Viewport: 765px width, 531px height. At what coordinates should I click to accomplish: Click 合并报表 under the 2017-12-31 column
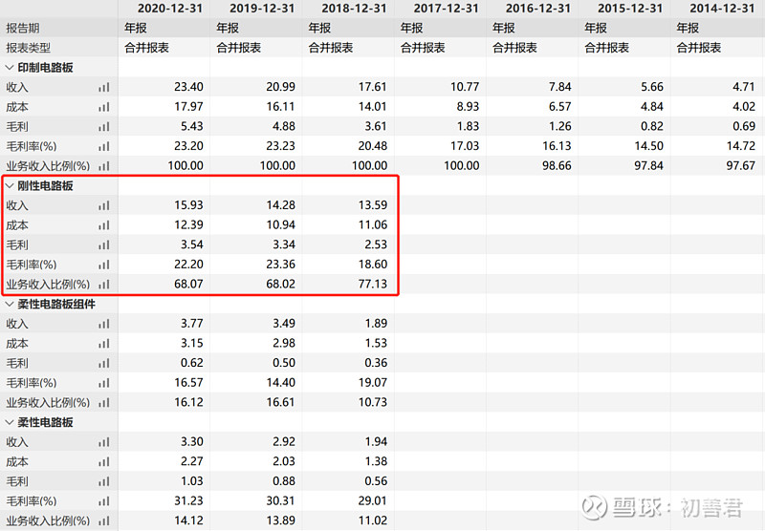point(423,48)
